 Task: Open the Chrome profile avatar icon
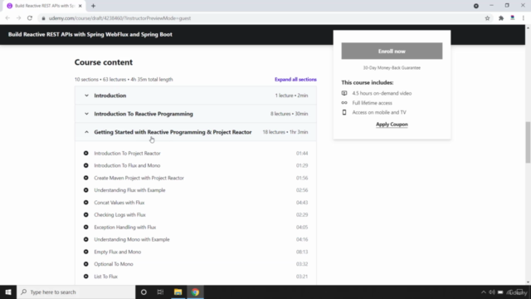click(x=513, y=18)
